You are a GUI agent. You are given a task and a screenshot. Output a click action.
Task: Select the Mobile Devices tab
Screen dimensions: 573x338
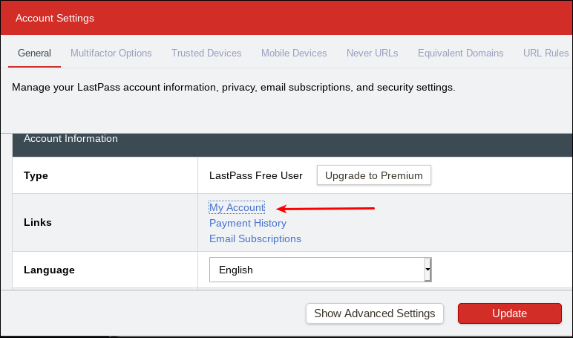294,53
